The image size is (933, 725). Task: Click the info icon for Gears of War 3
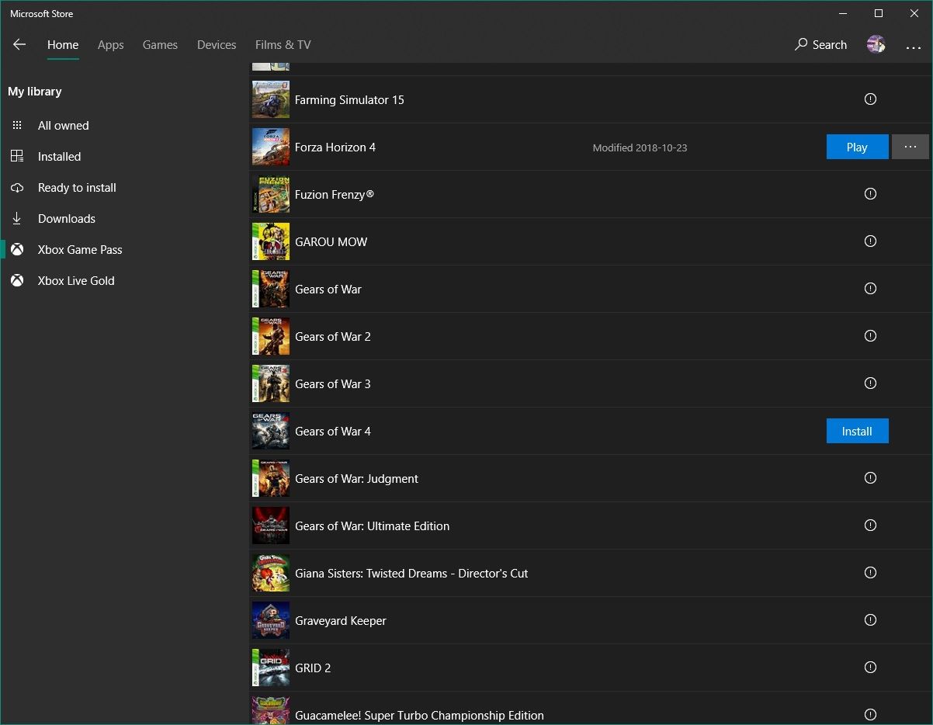click(x=870, y=383)
